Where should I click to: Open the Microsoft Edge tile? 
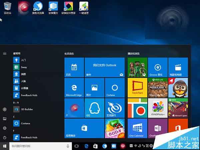(x=74, y=88)
